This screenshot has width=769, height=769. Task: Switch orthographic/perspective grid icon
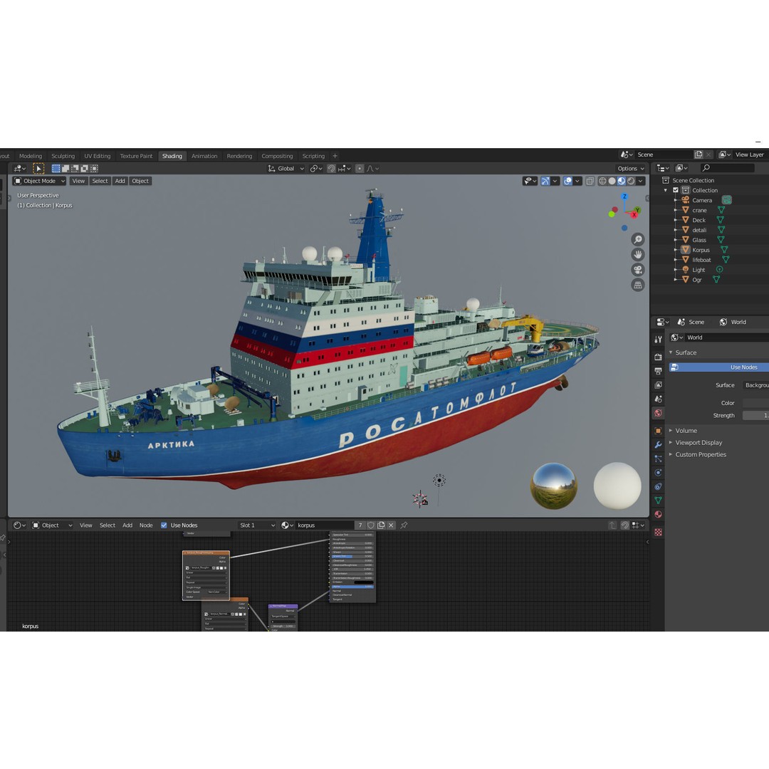tap(637, 285)
